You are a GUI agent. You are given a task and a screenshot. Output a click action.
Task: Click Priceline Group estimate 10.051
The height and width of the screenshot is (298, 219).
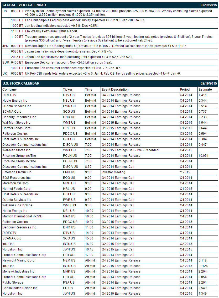click(204, 156)
